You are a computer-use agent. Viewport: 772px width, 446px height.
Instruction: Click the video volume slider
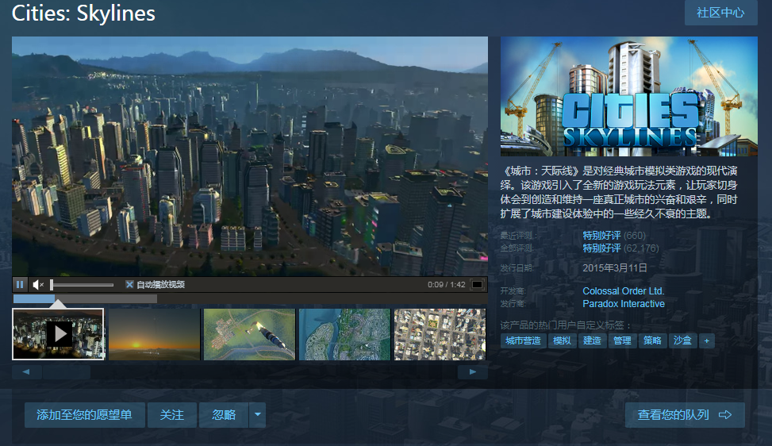[83, 285]
